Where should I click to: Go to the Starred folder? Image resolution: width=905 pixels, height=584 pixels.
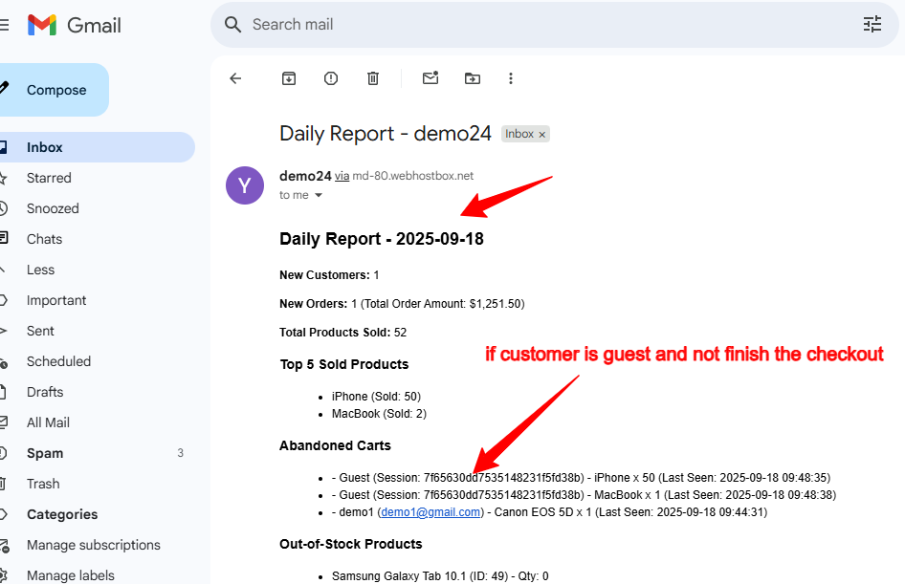pyautogui.click(x=49, y=178)
